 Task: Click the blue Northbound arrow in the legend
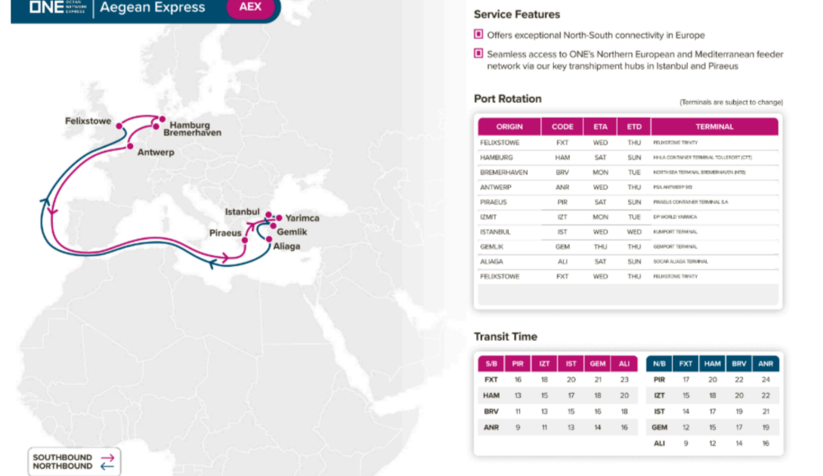coord(107,466)
